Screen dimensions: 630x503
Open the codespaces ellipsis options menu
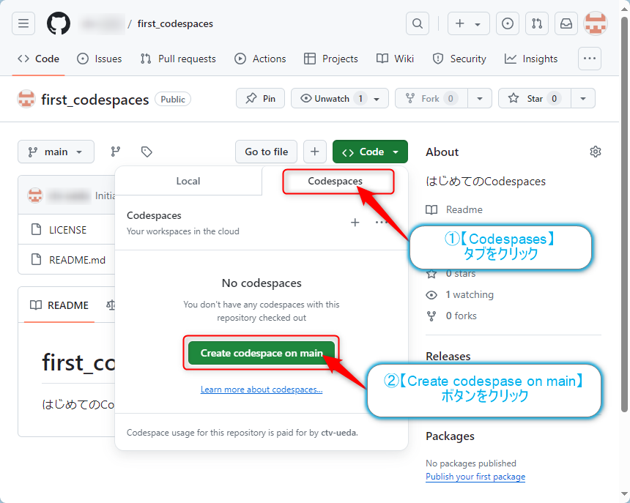(x=381, y=223)
